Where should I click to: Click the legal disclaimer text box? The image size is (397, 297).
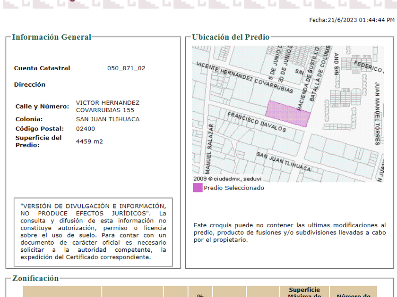(93, 231)
